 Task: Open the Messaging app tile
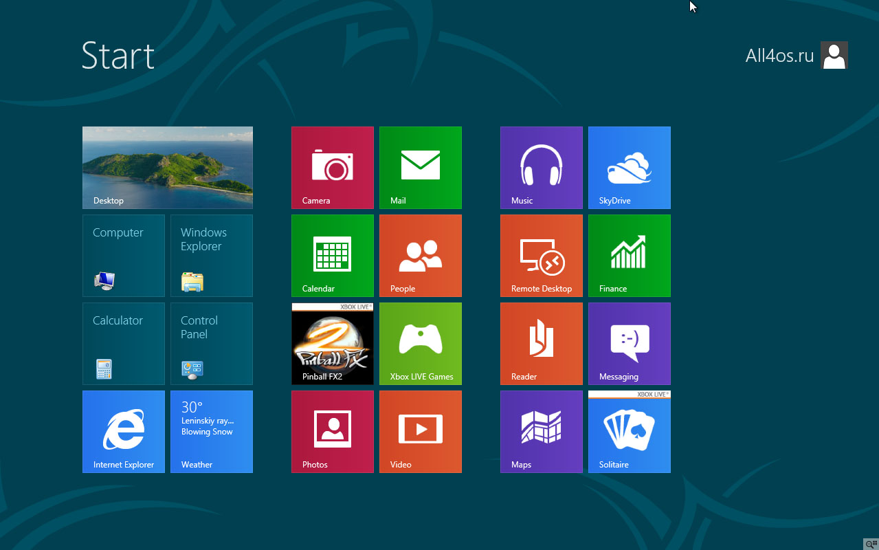point(630,344)
